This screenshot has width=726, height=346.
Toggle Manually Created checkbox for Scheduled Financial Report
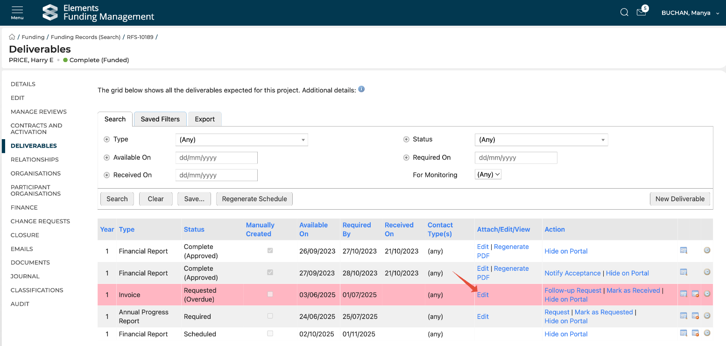270,333
